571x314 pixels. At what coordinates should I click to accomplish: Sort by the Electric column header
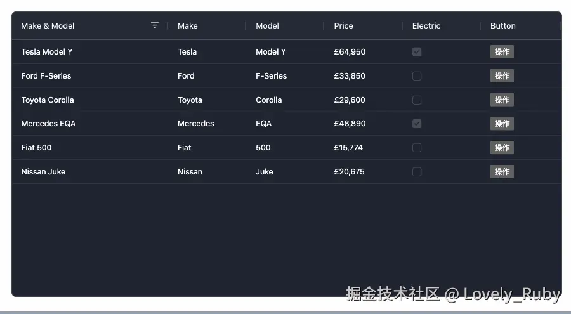(x=426, y=26)
